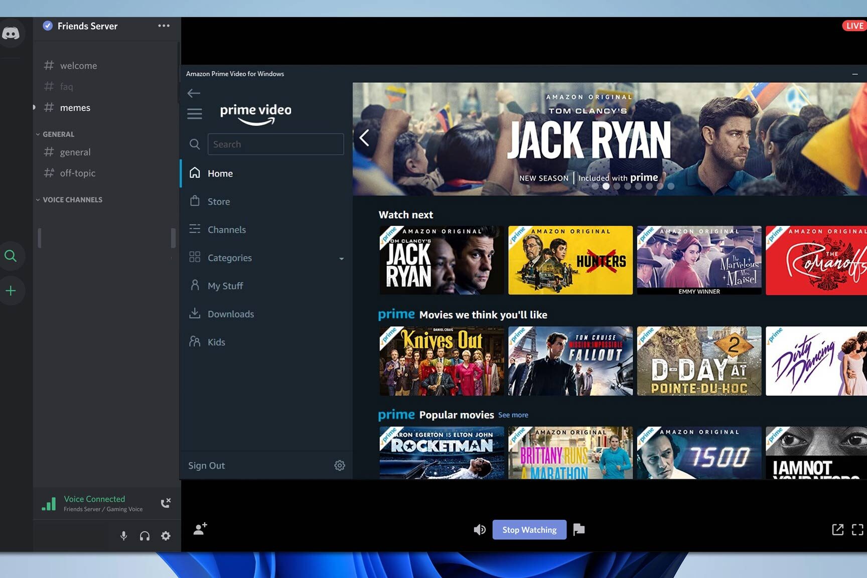Click Voice Connected status text
This screenshot has height=578, width=867.
pos(94,499)
